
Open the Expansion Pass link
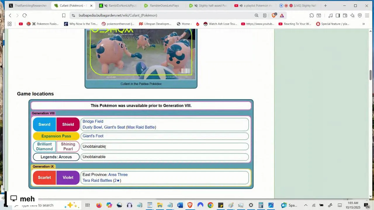(x=56, y=136)
